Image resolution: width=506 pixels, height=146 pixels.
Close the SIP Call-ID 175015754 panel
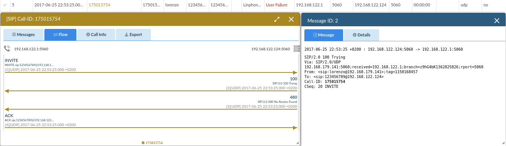click(x=291, y=20)
